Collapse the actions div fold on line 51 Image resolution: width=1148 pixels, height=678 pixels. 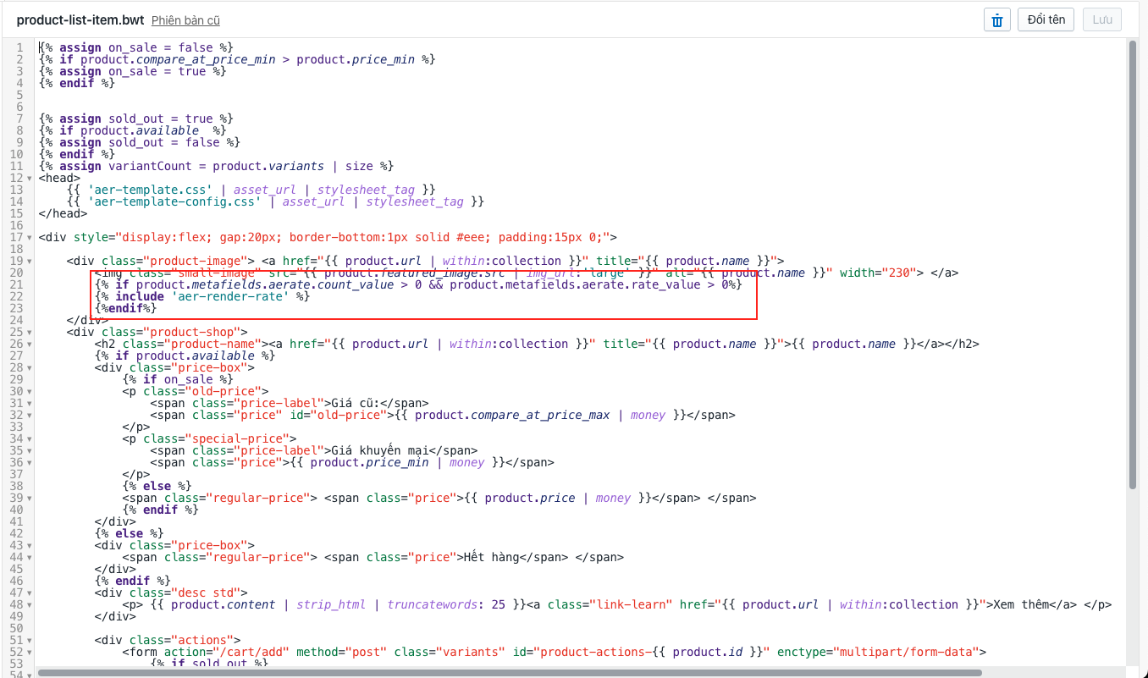click(x=31, y=641)
